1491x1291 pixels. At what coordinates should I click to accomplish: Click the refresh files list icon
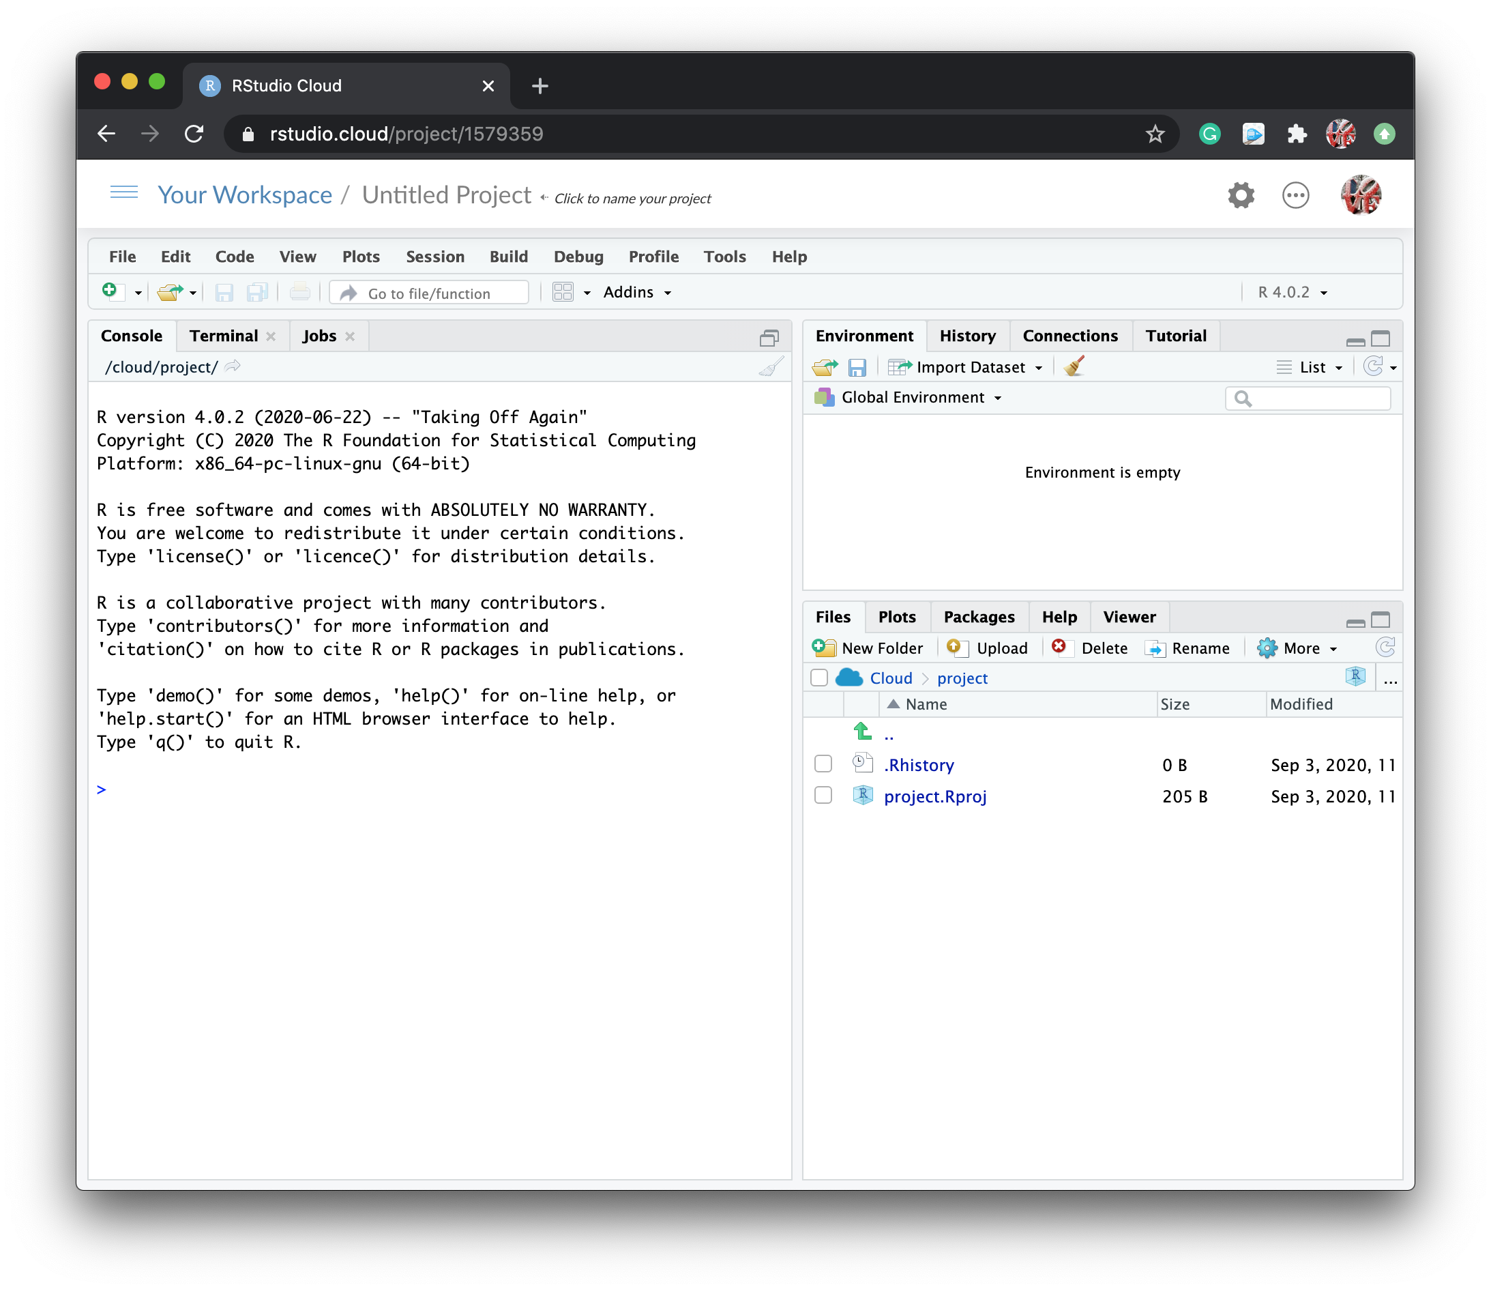point(1385,648)
